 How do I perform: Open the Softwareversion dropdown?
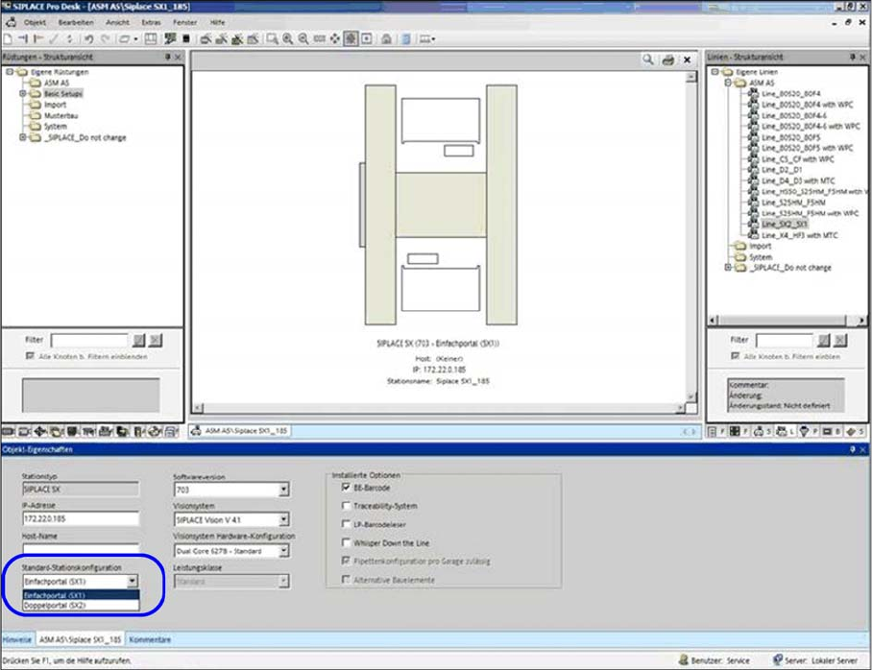click(x=283, y=491)
